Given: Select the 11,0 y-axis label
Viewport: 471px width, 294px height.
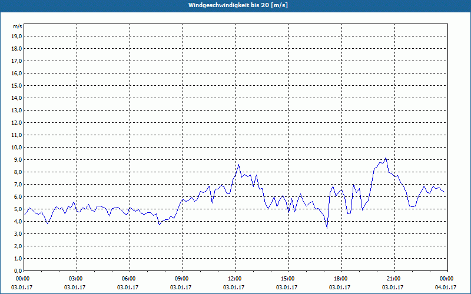Looking at the screenshot, I should click(16, 135).
